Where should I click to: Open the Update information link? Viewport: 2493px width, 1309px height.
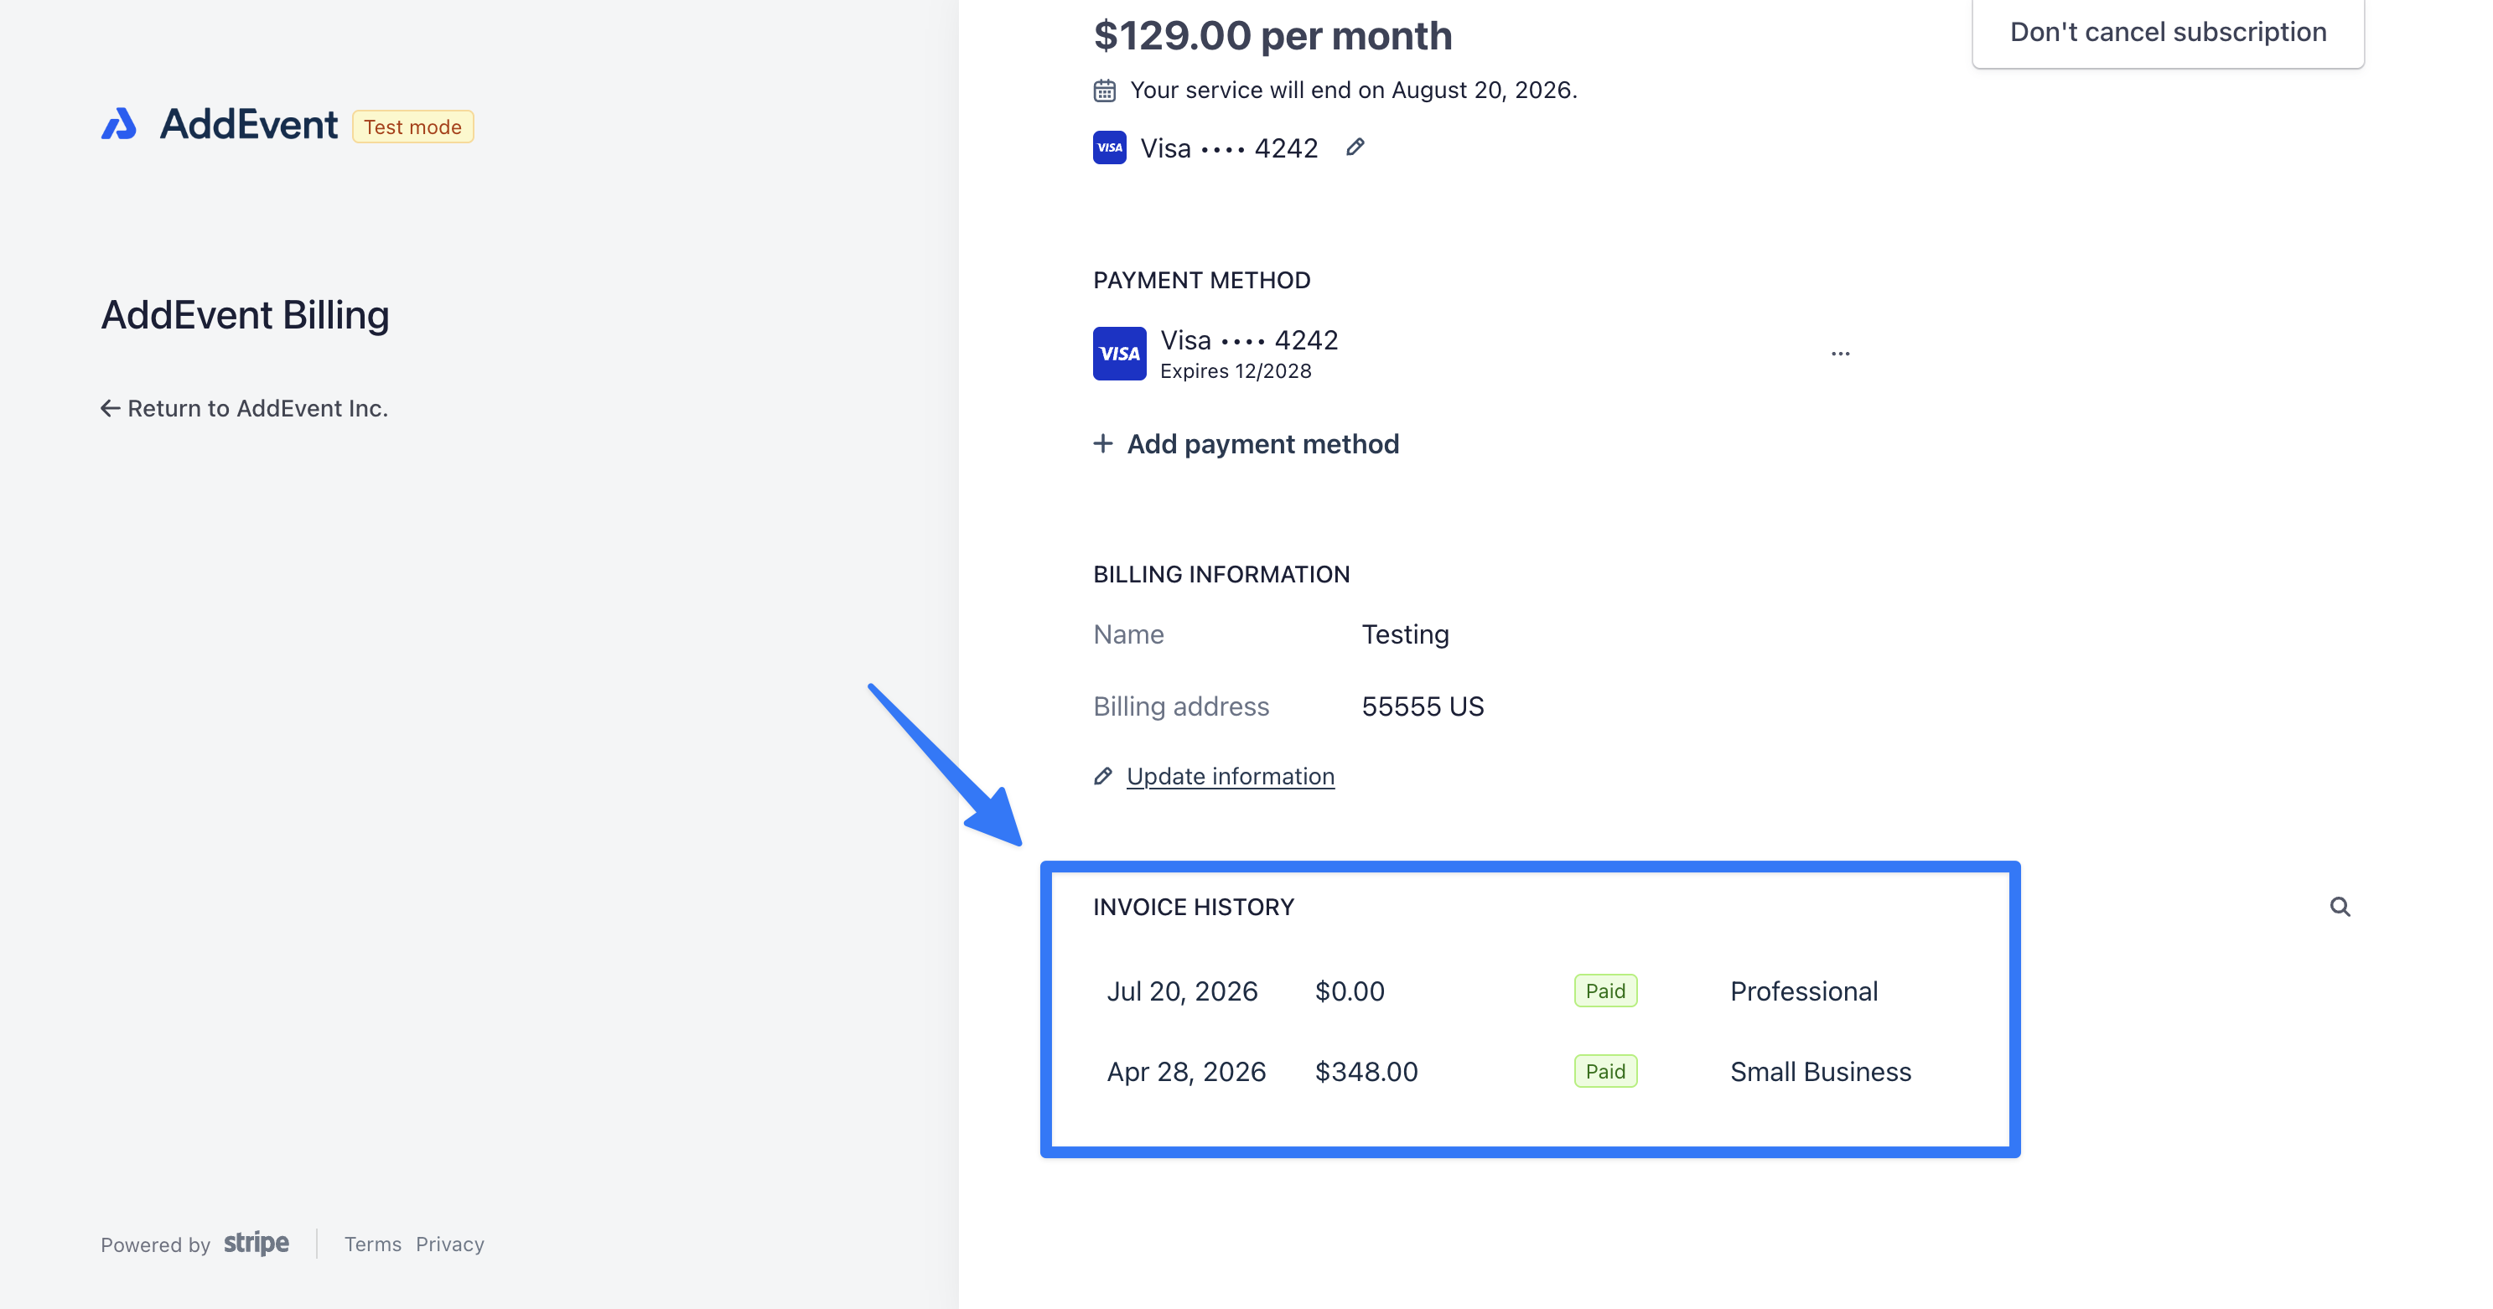pyautogui.click(x=1230, y=776)
